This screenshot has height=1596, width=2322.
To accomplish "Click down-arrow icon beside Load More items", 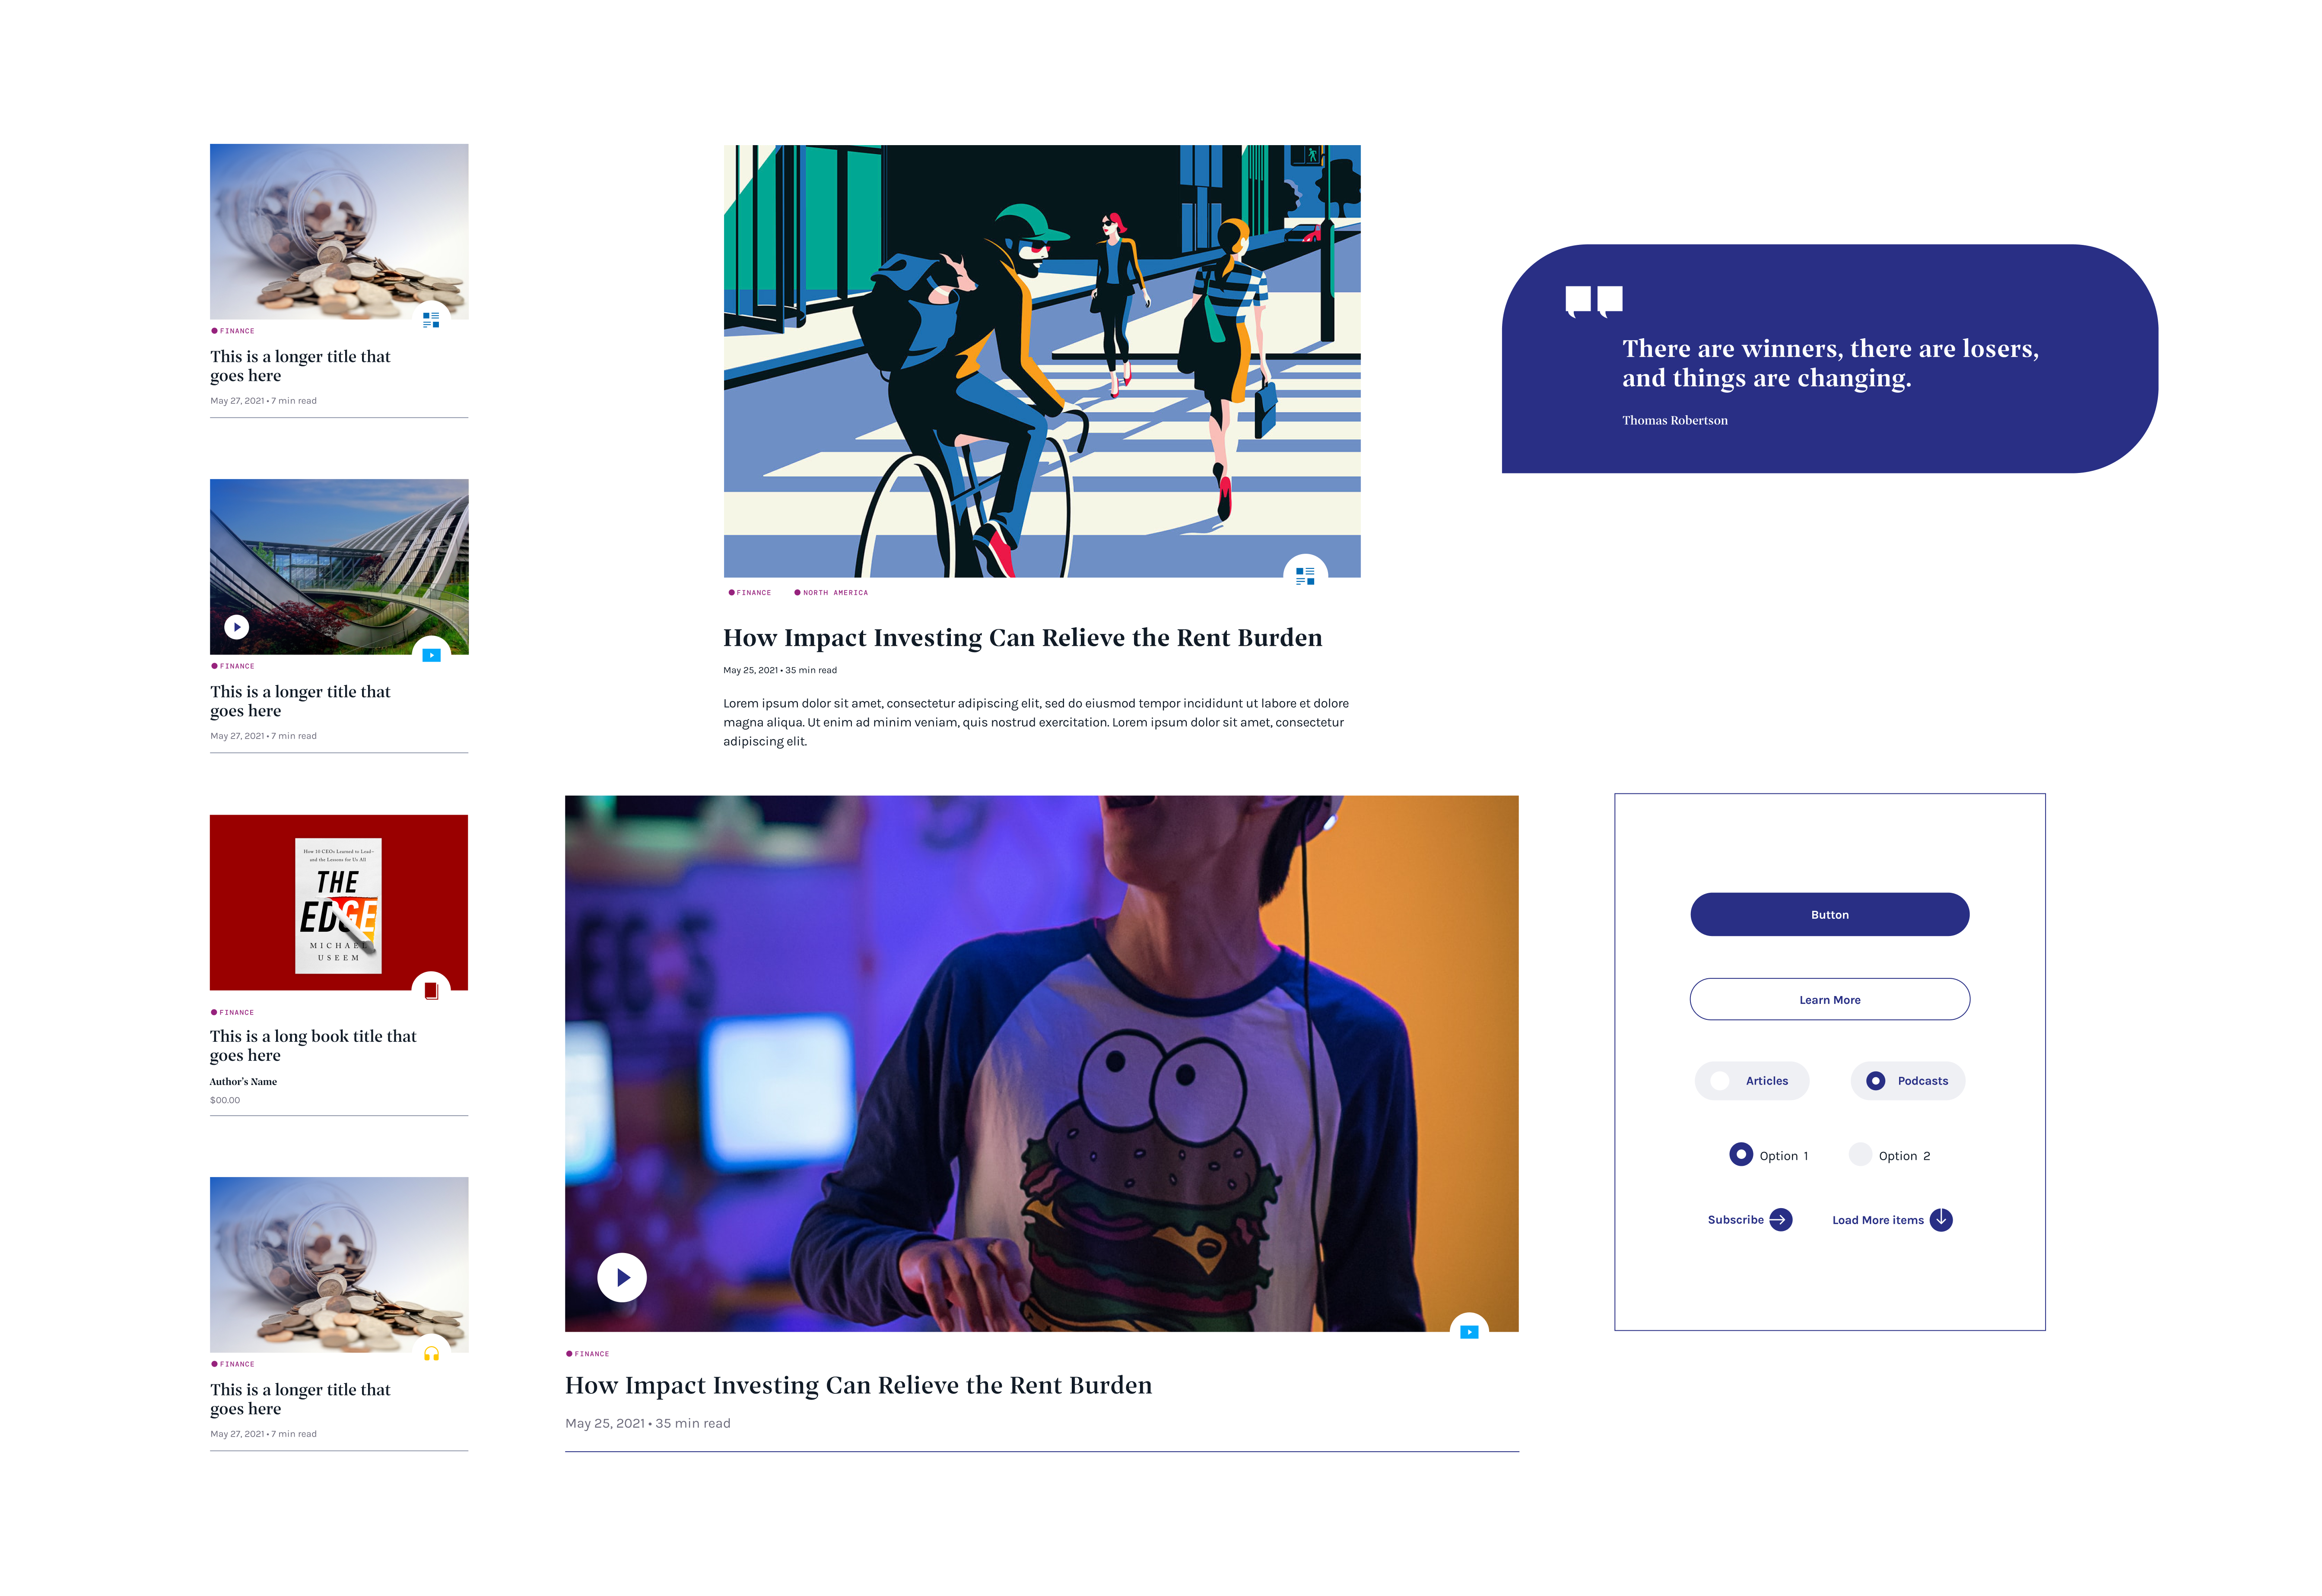I will coord(1941,1220).
